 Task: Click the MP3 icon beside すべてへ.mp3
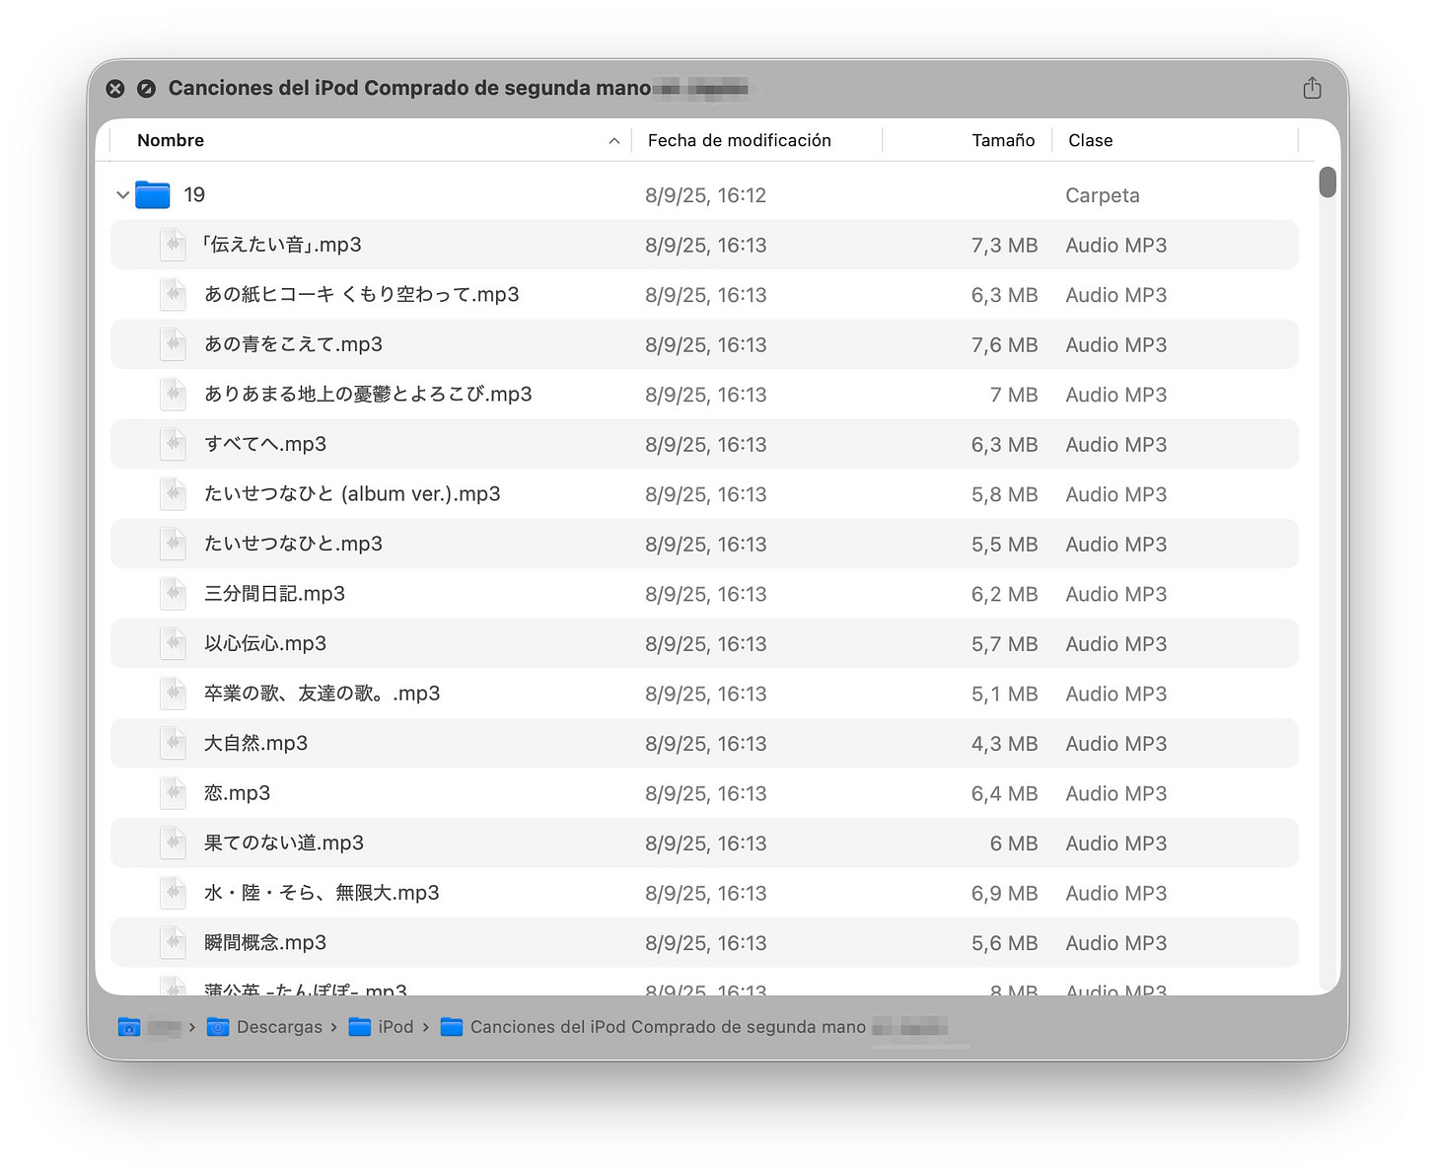click(x=173, y=444)
